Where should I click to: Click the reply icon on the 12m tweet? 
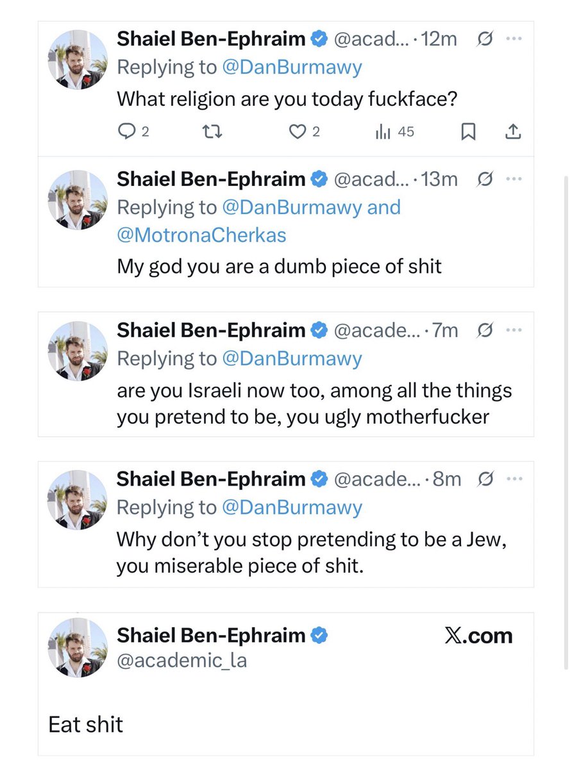pos(124,131)
